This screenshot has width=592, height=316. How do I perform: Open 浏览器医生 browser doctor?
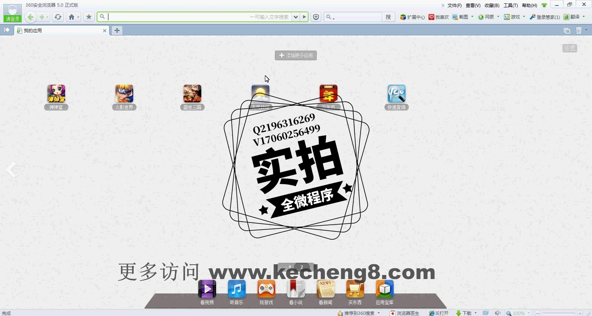tap(405, 313)
